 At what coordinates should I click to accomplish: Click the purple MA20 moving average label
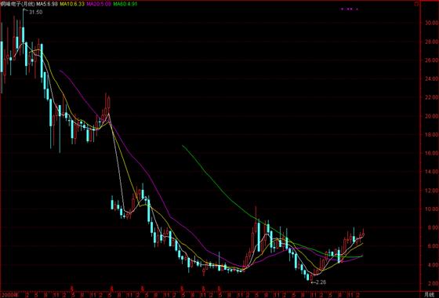(x=99, y=4)
